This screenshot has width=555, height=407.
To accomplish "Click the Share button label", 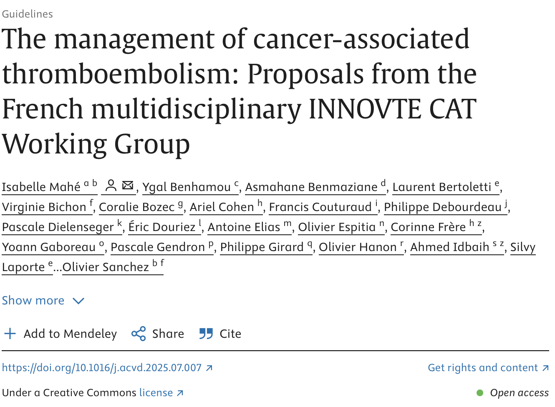I will [168, 334].
